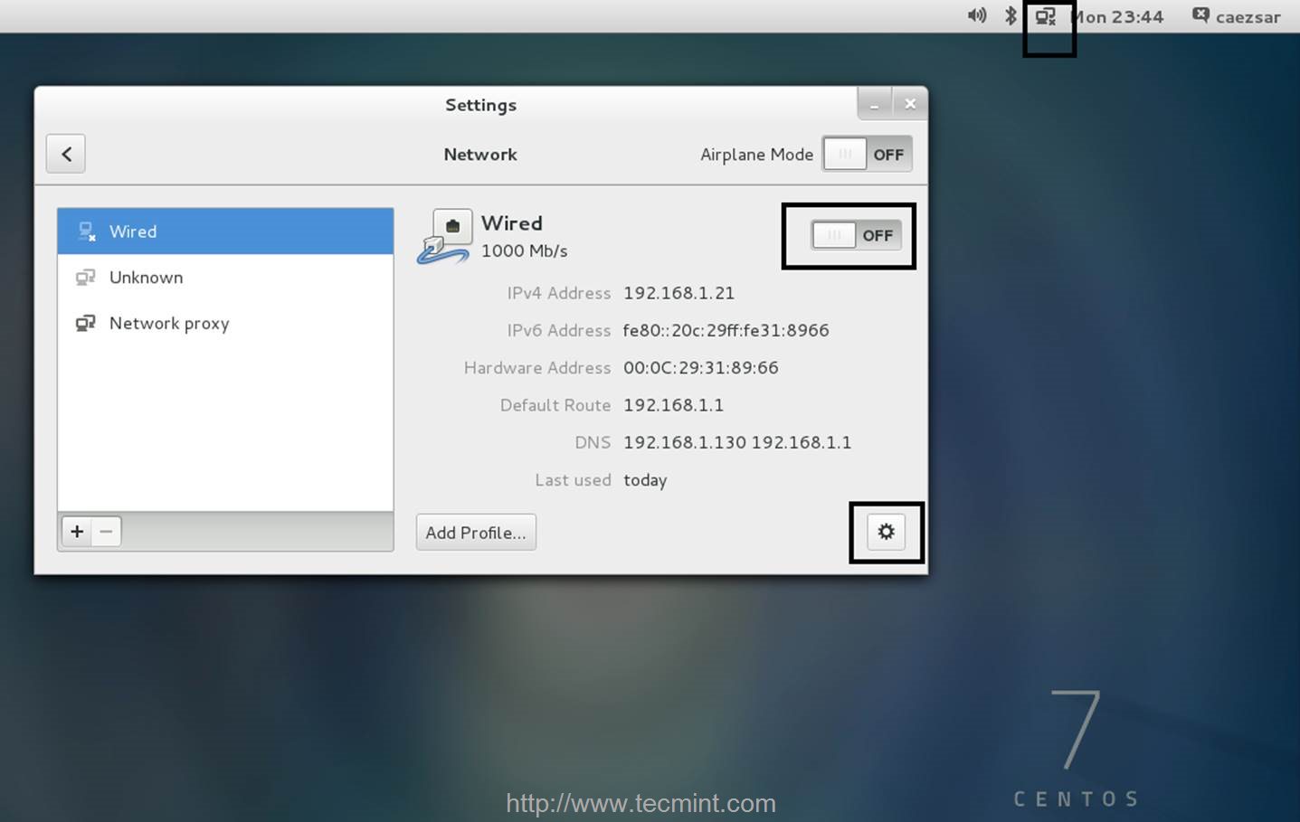The width and height of the screenshot is (1300, 822).
Task: Click the Last used value today
Action: [x=645, y=480]
